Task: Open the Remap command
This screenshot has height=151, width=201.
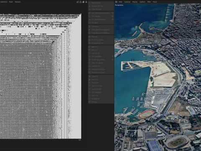Action: coord(101,102)
